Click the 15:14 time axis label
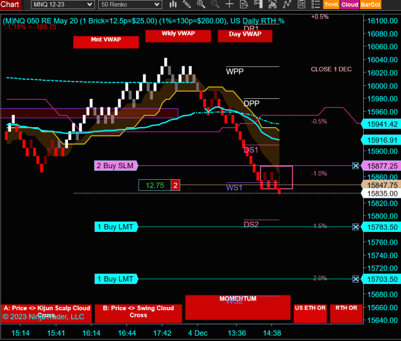Viewport: 401px width, 341px height. [x=21, y=333]
